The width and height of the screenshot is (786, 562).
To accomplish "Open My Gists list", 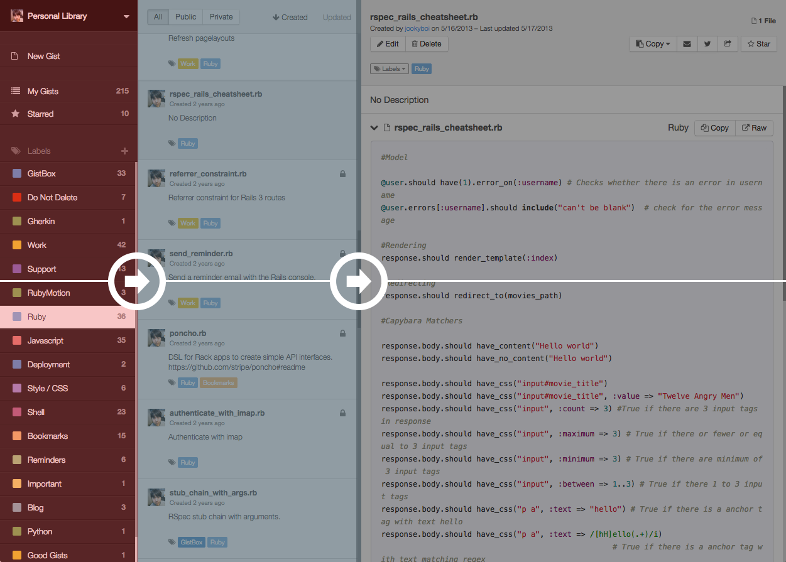I will [x=68, y=91].
